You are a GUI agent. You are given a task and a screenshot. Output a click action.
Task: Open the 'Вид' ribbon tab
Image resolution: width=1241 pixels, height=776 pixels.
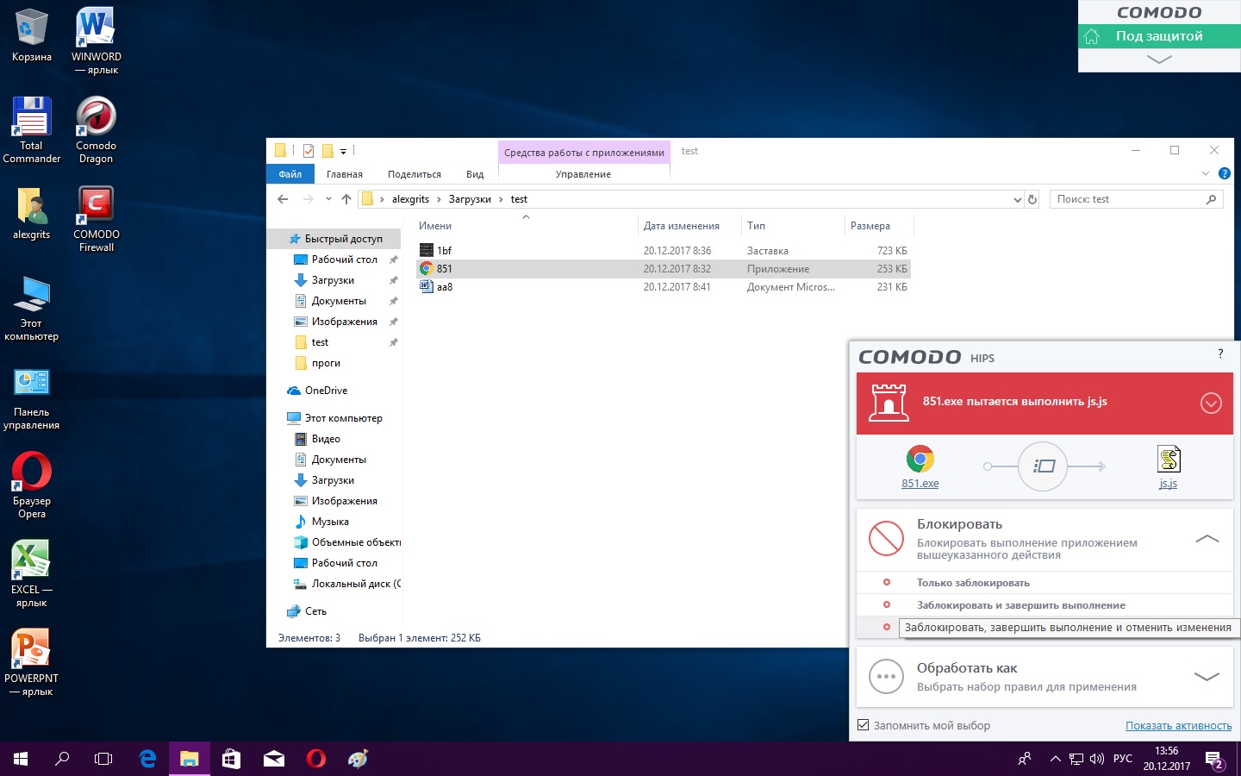coord(475,174)
